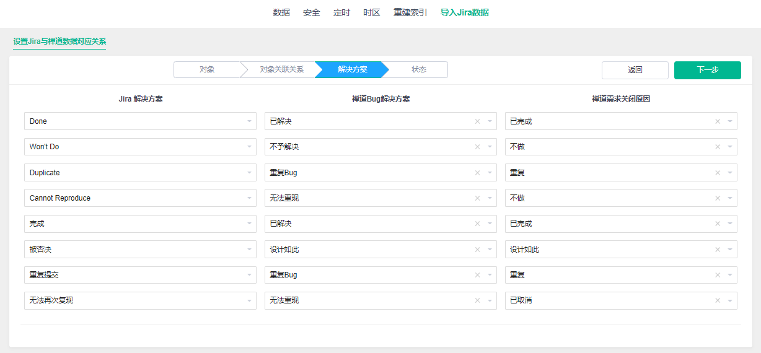This screenshot has height=353, width=761.
Task: Clear the 已取消 story close reason
Action: [718, 300]
